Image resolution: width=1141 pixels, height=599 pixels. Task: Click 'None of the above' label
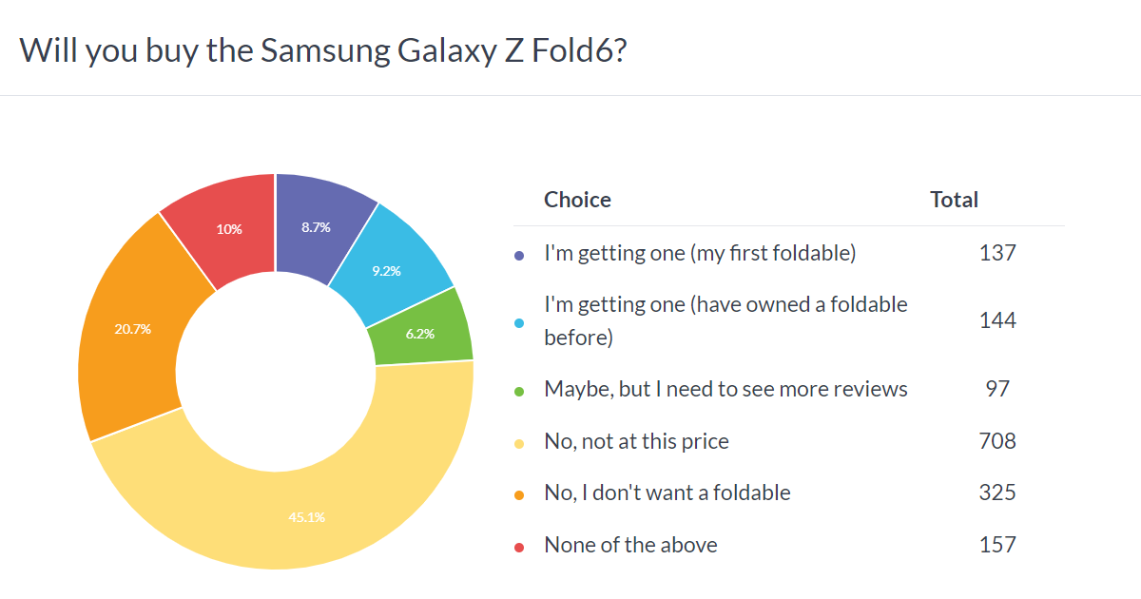pos(630,545)
